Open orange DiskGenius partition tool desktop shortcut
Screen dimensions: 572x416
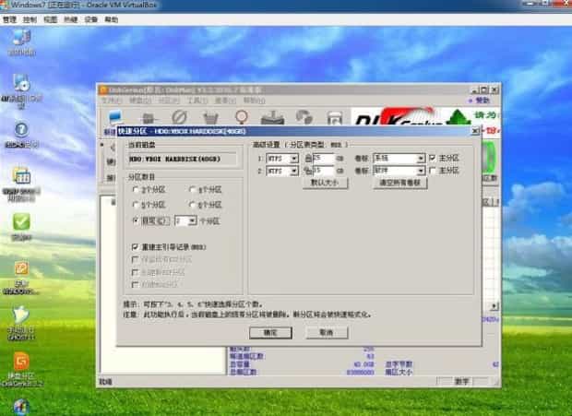pyautogui.click(x=21, y=362)
